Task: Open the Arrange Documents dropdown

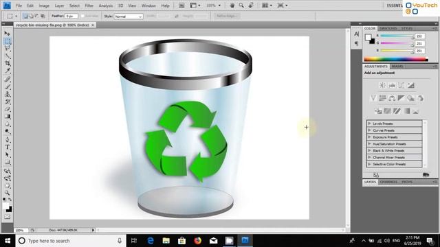Action: 267,5
